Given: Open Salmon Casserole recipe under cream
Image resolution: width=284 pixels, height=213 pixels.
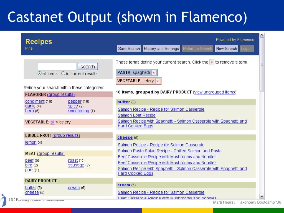Looking at the screenshot, I should click(x=161, y=192).
